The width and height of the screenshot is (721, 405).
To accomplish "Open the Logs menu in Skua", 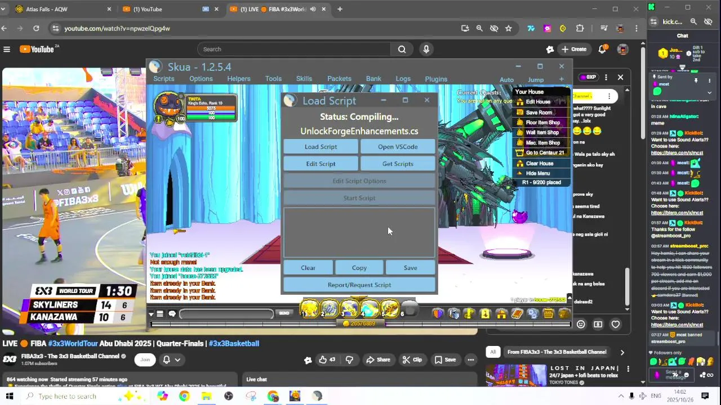I will pyautogui.click(x=403, y=79).
